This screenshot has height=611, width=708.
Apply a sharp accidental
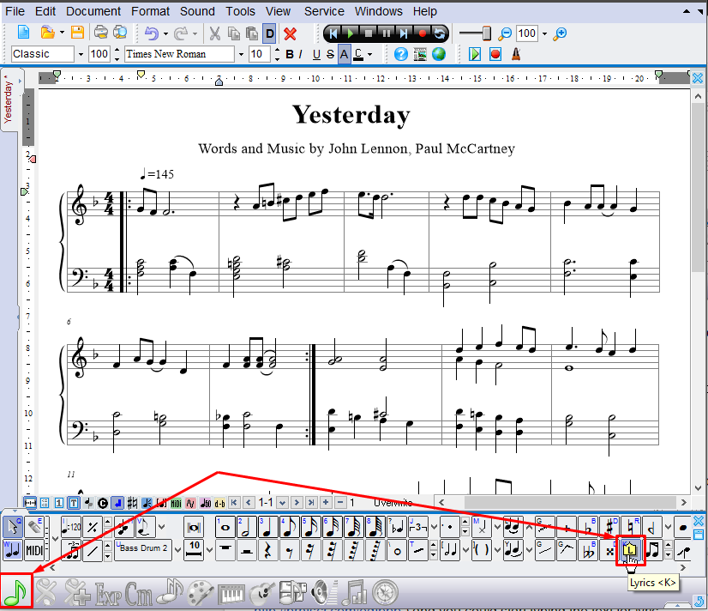click(609, 527)
